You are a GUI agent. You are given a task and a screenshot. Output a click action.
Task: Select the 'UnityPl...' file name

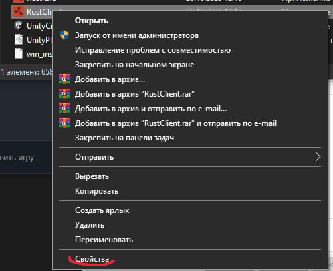click(x=39, y=40)
